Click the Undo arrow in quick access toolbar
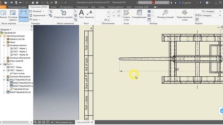Screen dimensions: 223x125 [x=20, y=2]
